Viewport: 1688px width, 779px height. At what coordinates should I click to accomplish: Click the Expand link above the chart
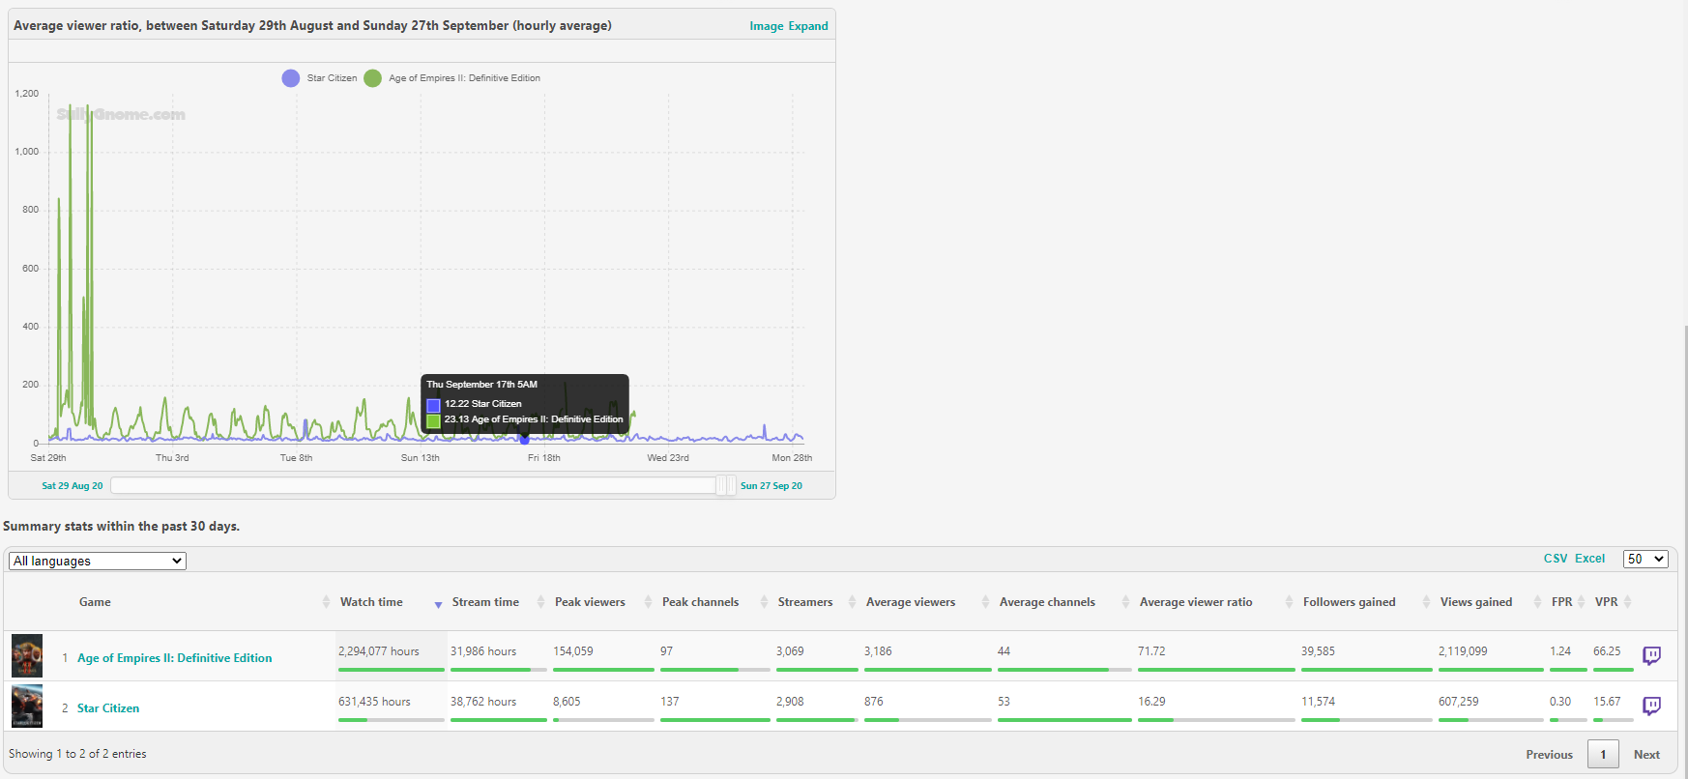coord(808,26)
